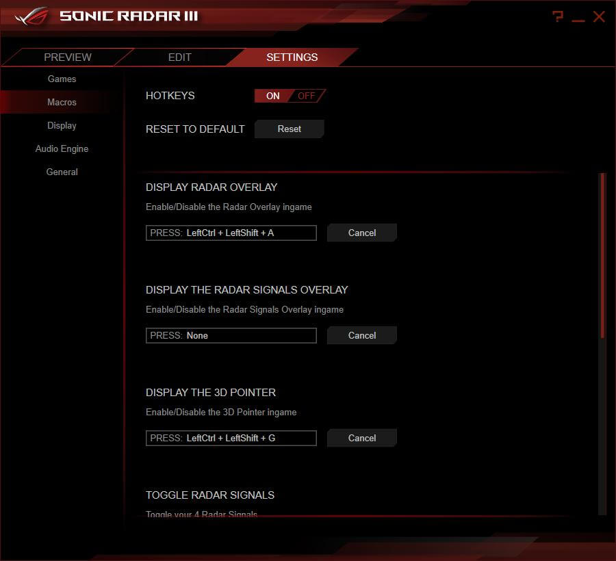Image resolution: width=616 pixels, height=561 pixels.
Task: Open the Games settings section
Action: (62, 79)
